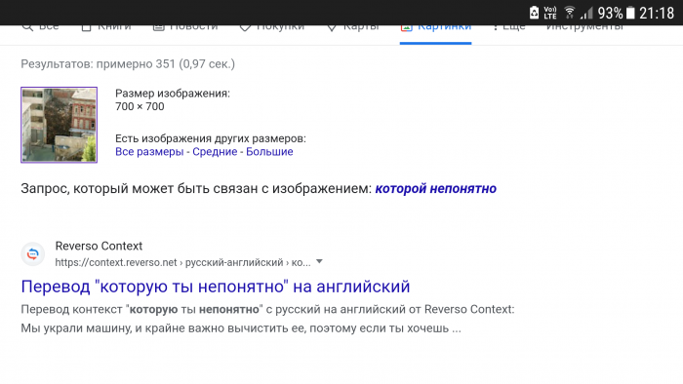The height and width of the screenshot is (384, 683).
Task: Click the 'Размер изображения:' label
Action: coord(173,94)
